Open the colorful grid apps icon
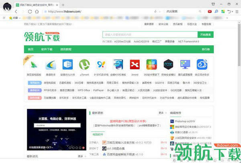The height and width of the screenshot is (163, 241). point(223,11)
